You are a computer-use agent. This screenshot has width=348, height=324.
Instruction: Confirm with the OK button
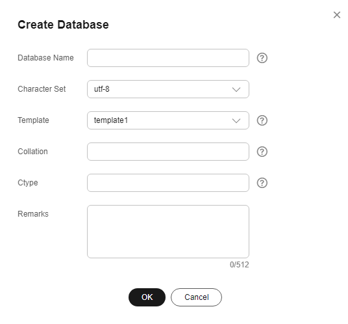pyautogui.click(x=147, y=297)
